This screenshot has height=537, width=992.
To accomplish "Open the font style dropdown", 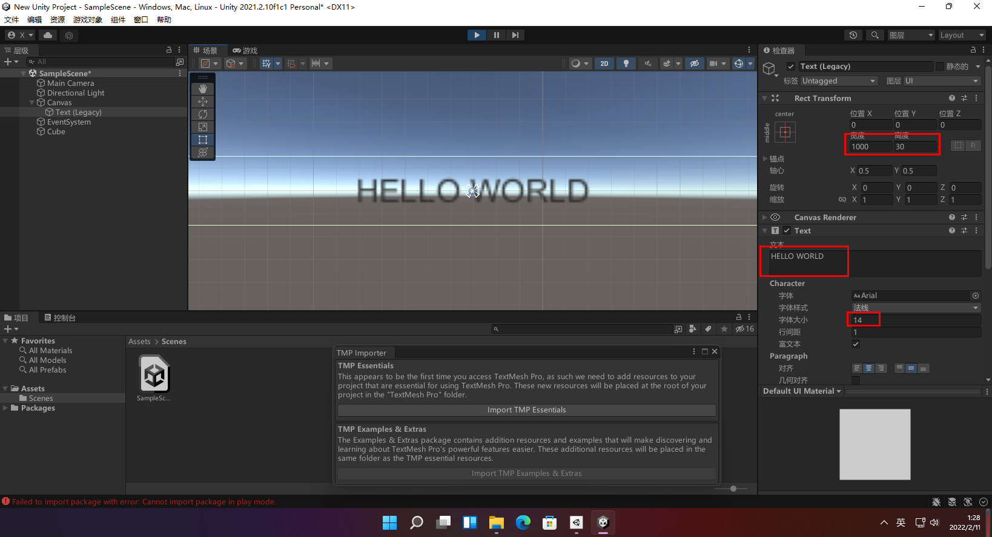I will 916,308.
